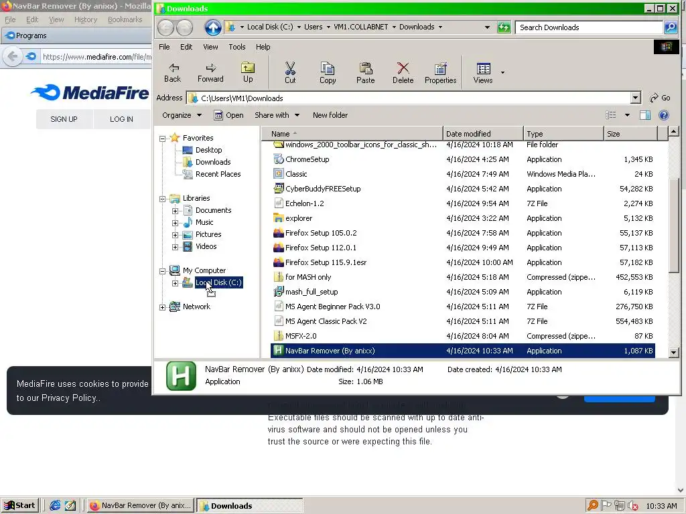The height and width of the screenshot is (514, 686).
Task: Switch to Firefox taskbar button
Action: click(141, 506)
